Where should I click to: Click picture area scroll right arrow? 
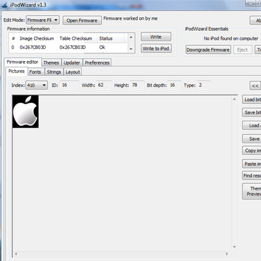click(x=227, y=254)
